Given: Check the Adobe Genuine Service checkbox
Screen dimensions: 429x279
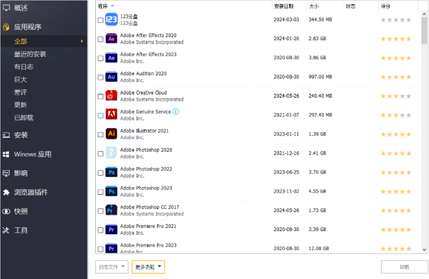Looking at the screenshot, I should click(100, 116).
